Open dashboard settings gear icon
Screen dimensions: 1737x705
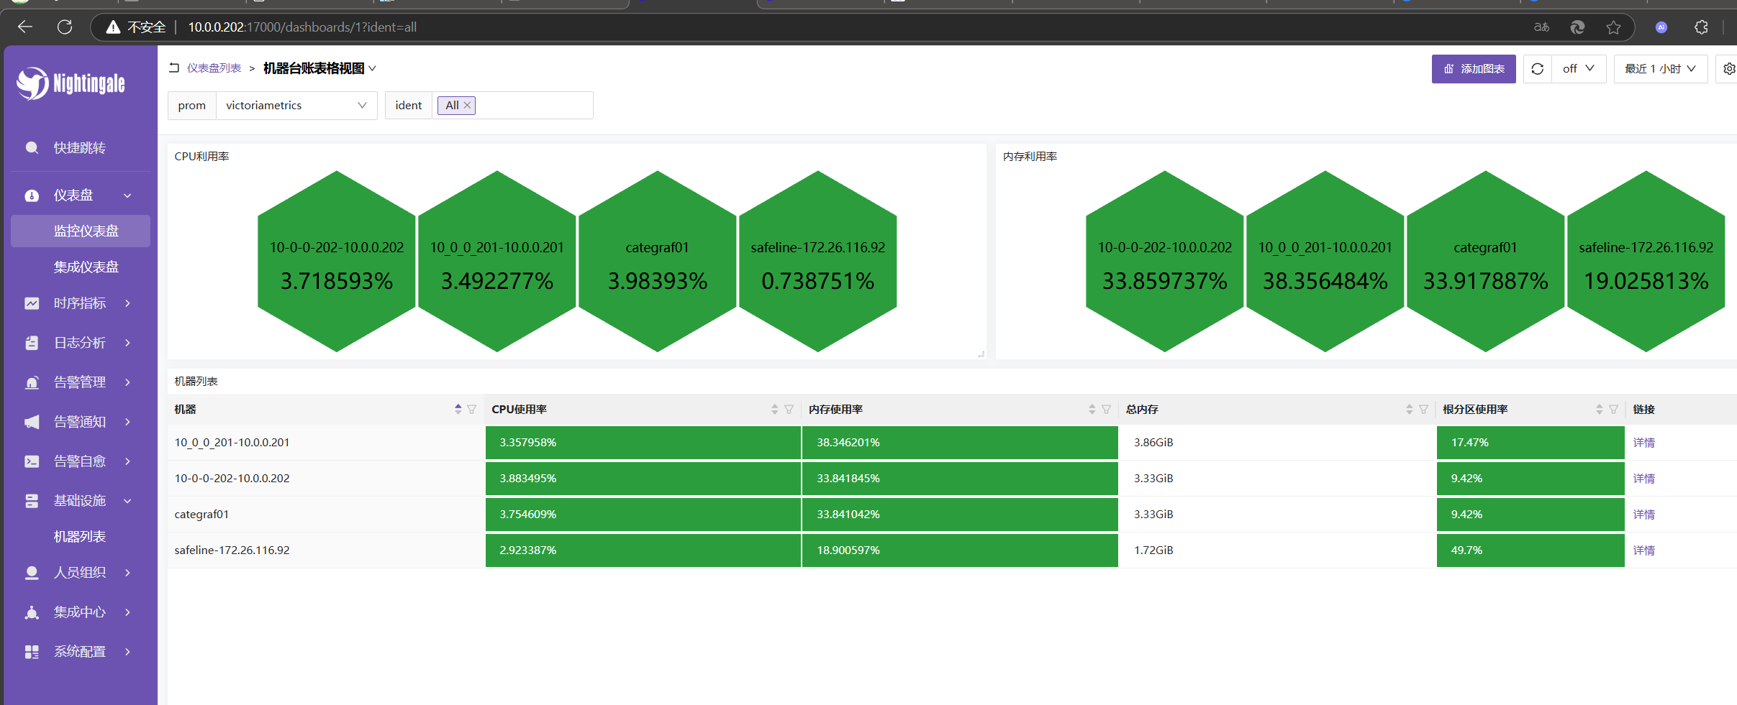(x=1728, y=69)
